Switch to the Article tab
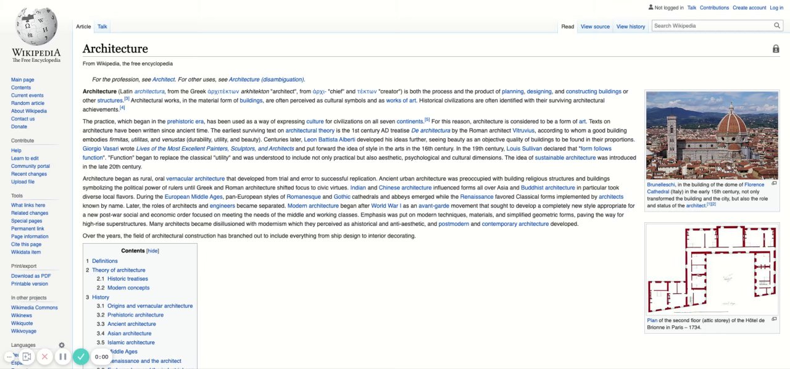The image size is (790, 369). tap(83, 27)
